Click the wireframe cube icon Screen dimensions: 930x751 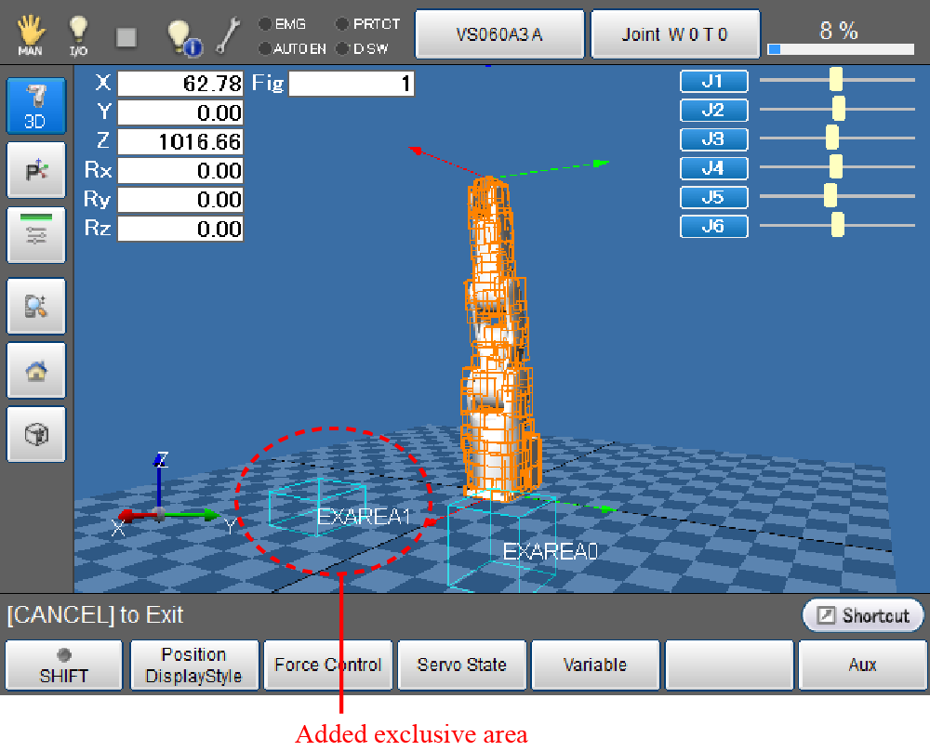pyautogui.click(x=36, y=433)
